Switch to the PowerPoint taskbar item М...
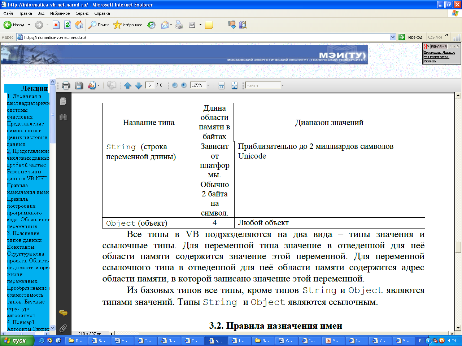The image size is (462, 346). tap(334, 341)
